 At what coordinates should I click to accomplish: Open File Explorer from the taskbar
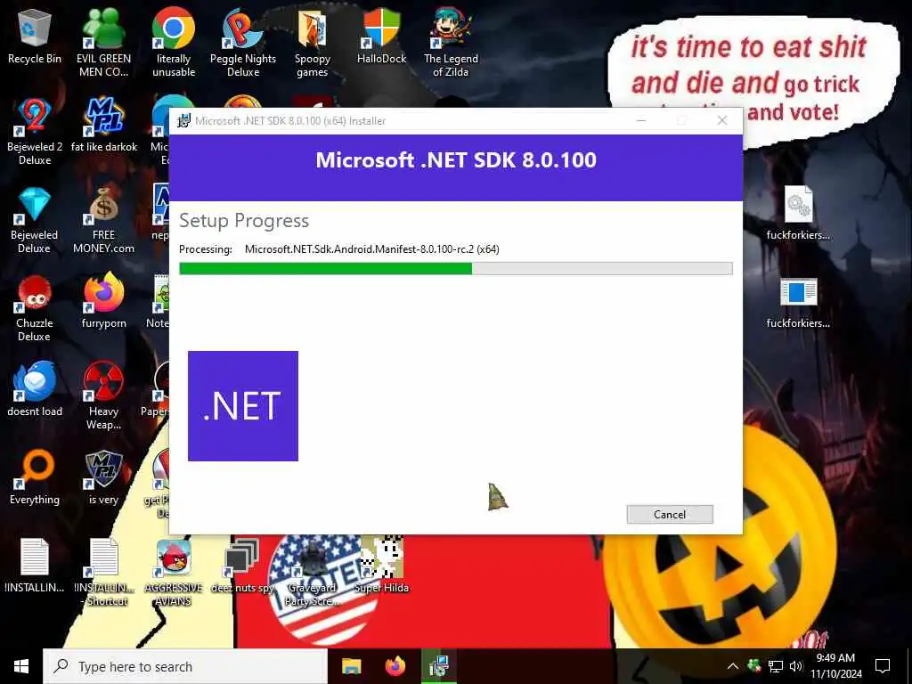[x=351, y=666]
